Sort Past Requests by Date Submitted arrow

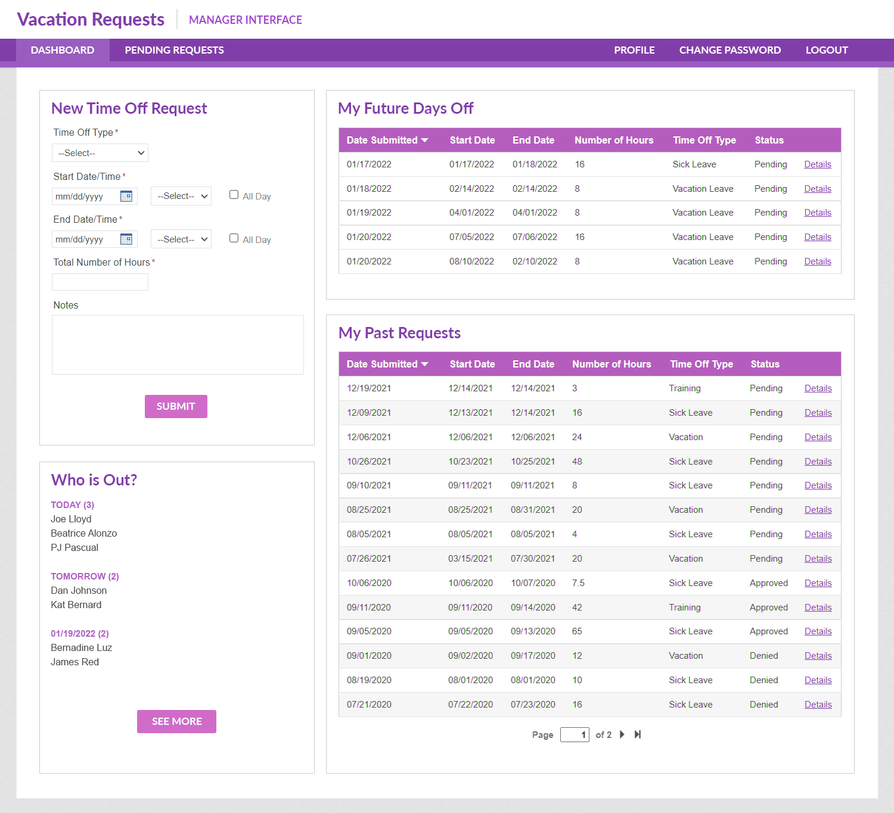[x=425, y=365]
